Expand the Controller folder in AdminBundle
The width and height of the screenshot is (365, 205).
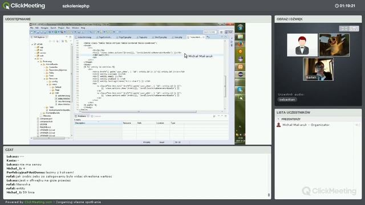coord(44,67)
